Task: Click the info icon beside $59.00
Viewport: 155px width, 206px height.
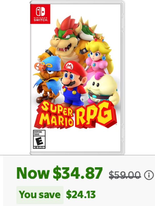Action: click(x=149, y=175)
